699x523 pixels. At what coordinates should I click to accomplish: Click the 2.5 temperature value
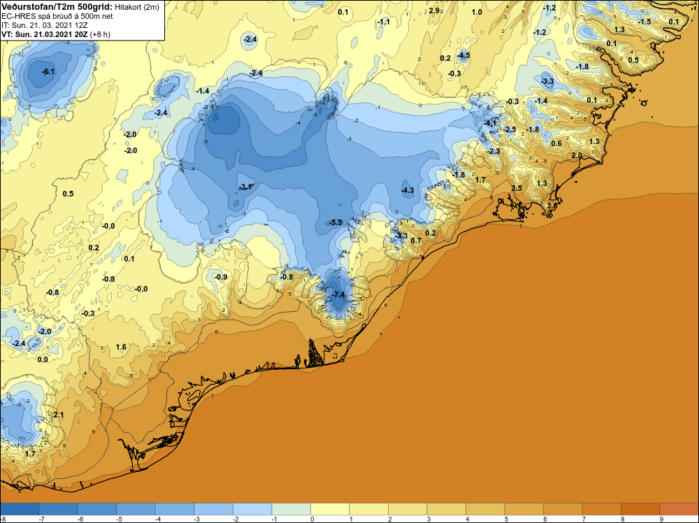(x=517, y=188)
